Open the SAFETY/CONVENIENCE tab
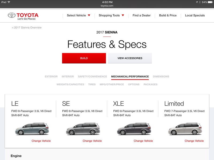 tap(92, 77)
